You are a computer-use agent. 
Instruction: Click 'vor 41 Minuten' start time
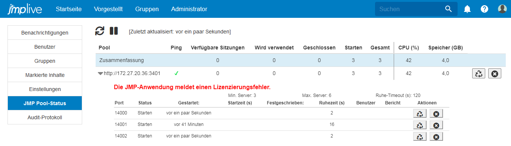coord(189,124)
